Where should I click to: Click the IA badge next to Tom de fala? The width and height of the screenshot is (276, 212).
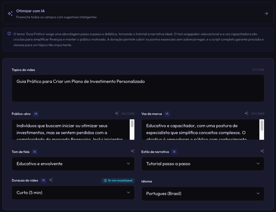tap(35, 152)
